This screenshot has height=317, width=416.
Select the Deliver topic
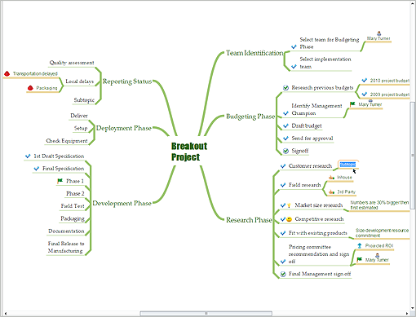pos(79,116)
